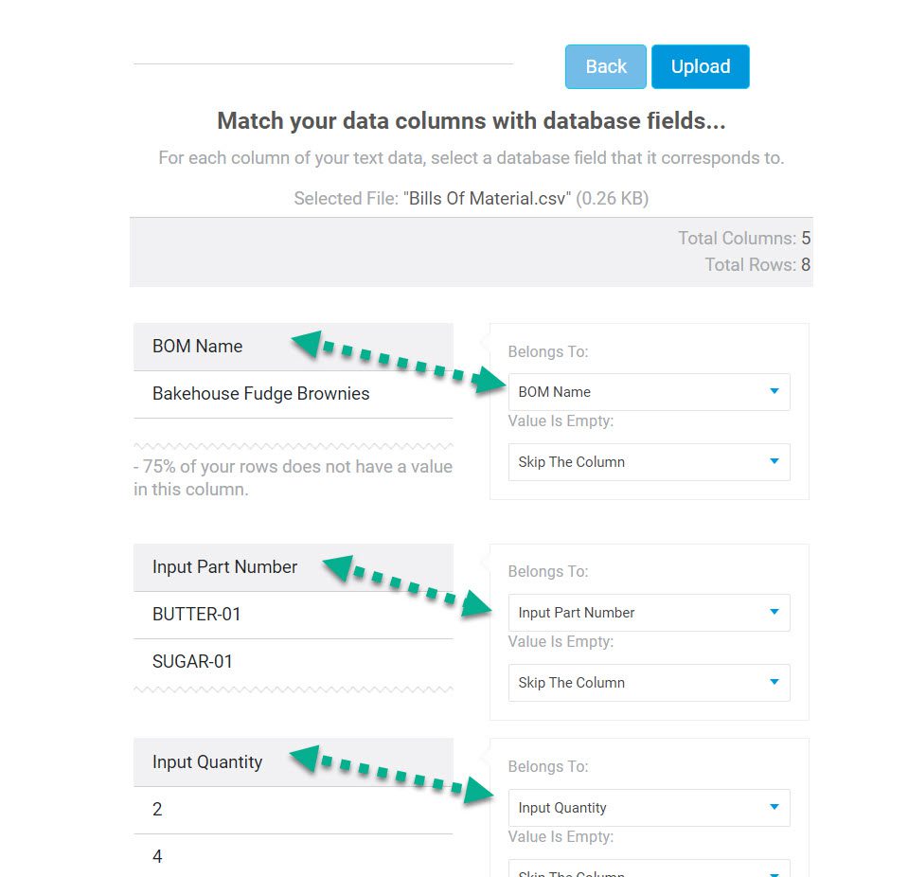Click caret arrow on Input Quantity dropdown
Image resolution: width=908 pixels, height=877 pixels.
coord(774,807)
